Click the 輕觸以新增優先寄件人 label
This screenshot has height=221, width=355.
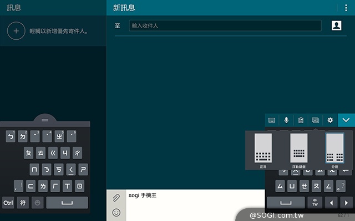click(59, 31)
